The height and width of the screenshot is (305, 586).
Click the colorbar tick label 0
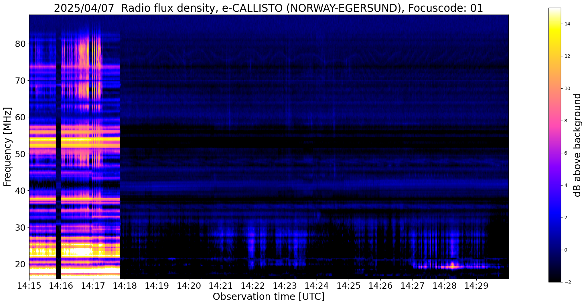point(566,250)
